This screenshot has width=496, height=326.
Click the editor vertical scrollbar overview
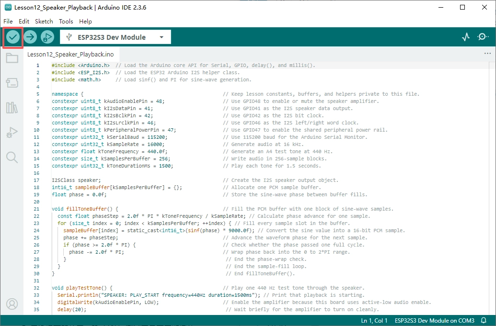pyautogui.click(x=492, y=188)
